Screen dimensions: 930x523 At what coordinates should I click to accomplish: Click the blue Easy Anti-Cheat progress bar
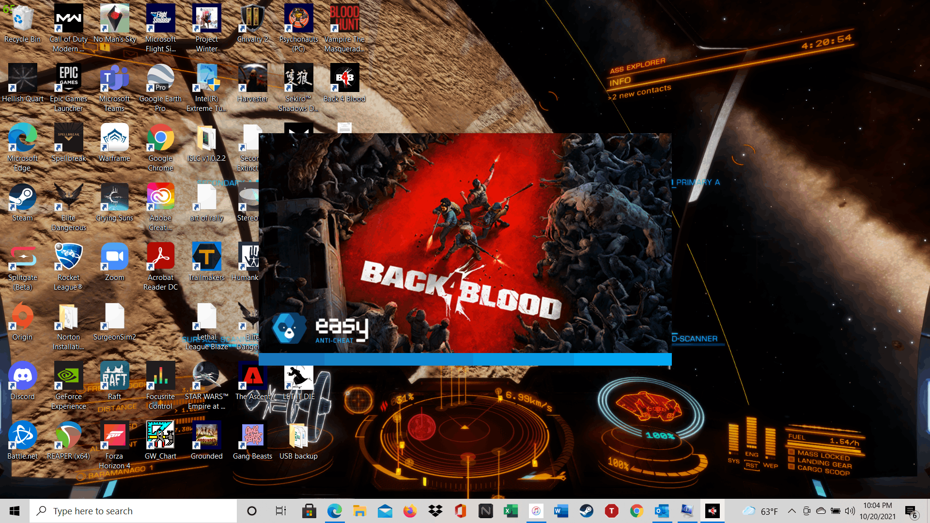coord(465,359)
